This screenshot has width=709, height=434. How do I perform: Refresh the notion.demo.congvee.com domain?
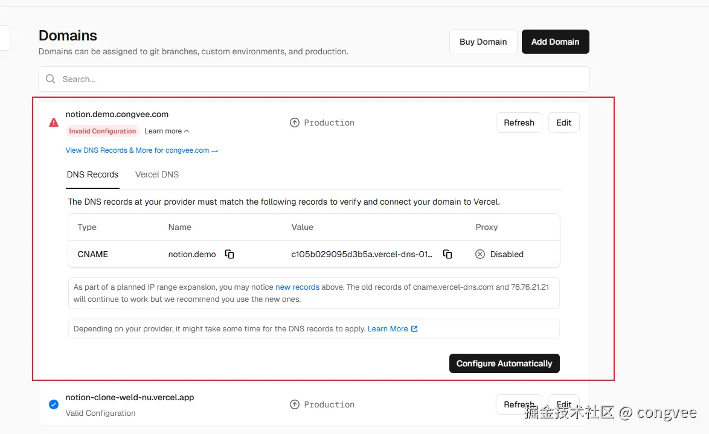tap(519, 123)
